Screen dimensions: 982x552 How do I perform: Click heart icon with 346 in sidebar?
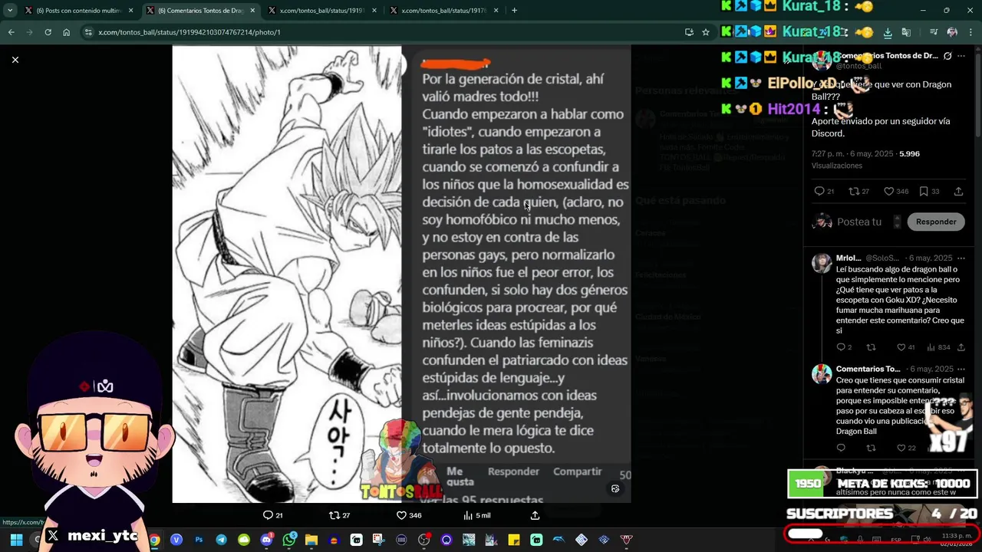click(888, 191)
